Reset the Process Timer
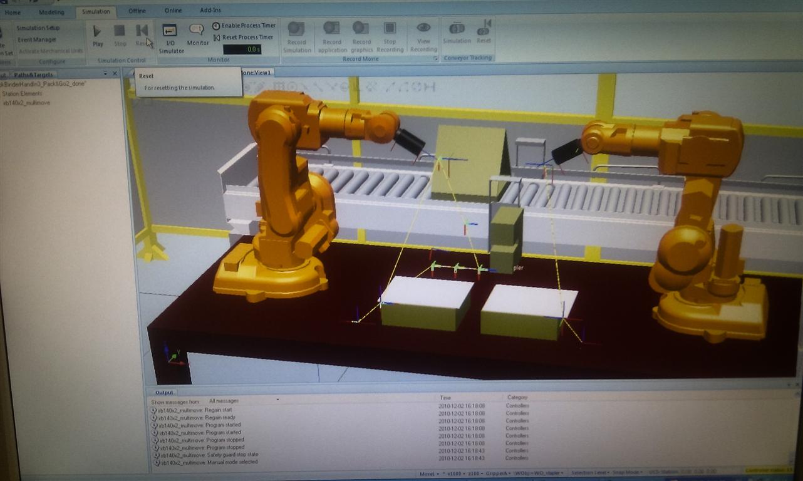Image resolution: width=803 pixels, height=481 pixels. tap(244, 38)
